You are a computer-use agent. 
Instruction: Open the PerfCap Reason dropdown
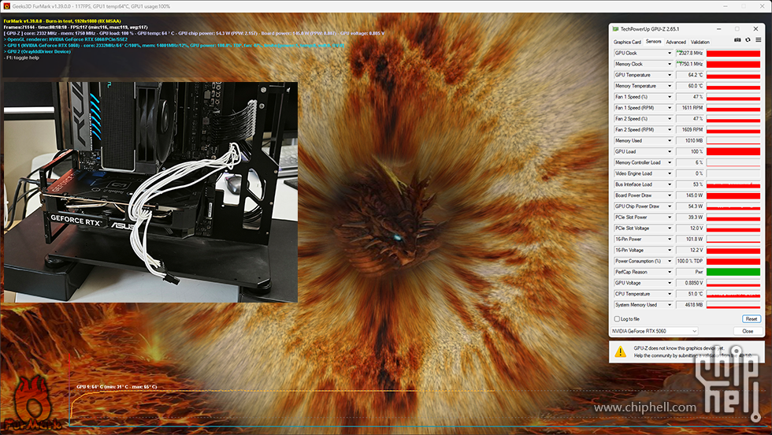point(669,272)
